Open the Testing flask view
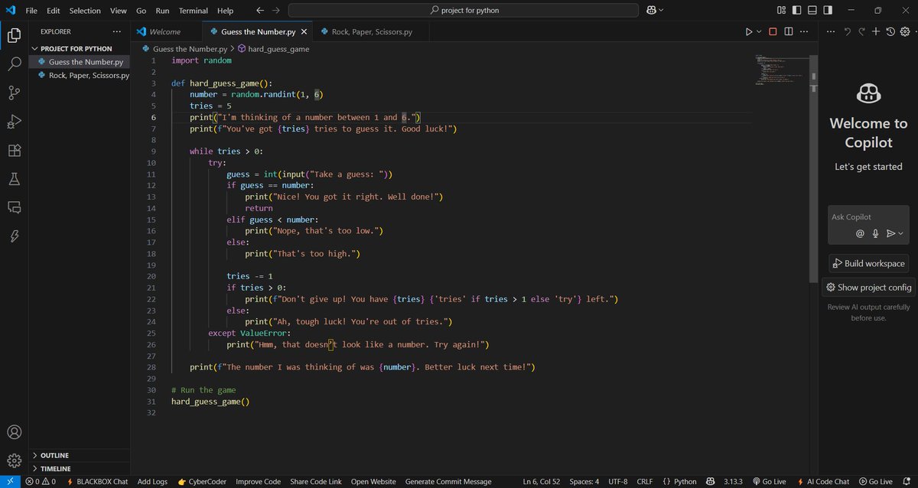The image size is (918, 488). pyautogui.click(x=14, y=179)
